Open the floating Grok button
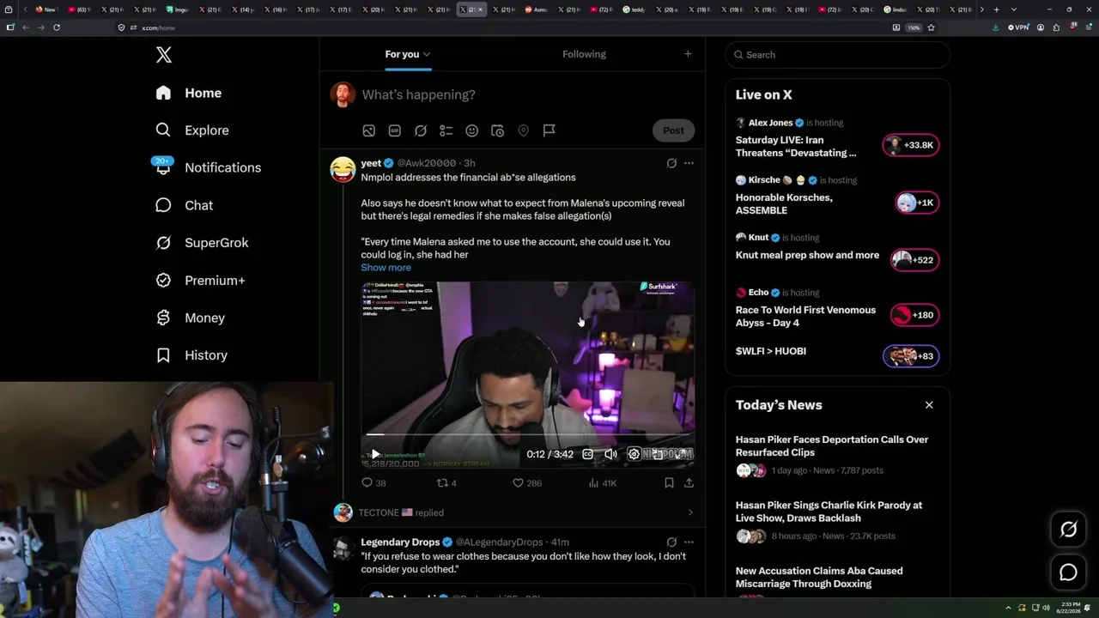This screenshot has height=618, width=1099. [1068, 530]
